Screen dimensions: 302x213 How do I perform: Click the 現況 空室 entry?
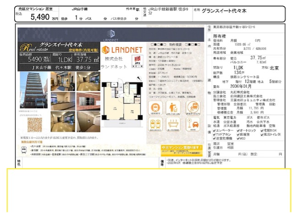tap(224, 144)
